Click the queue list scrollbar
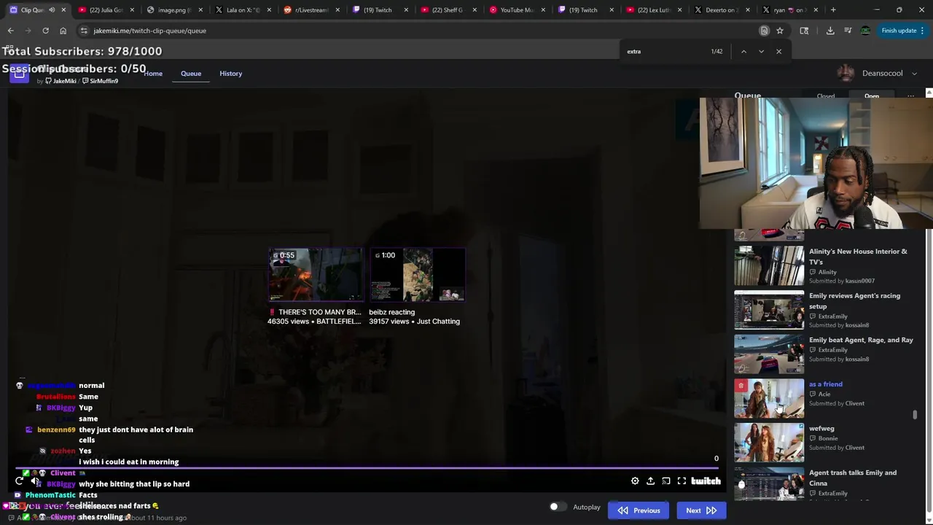Viewport: 933px width, 525px height. pyautogui.click(x=915, y=415)
